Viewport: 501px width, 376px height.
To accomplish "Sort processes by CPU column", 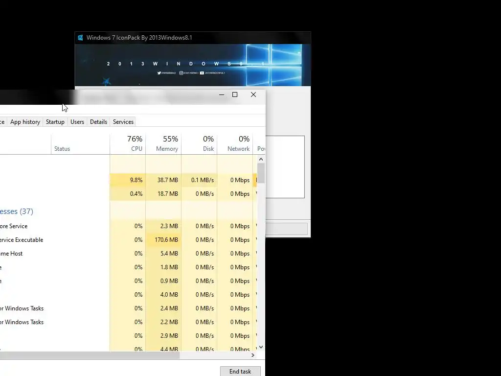I will click(x=128, y=143).
